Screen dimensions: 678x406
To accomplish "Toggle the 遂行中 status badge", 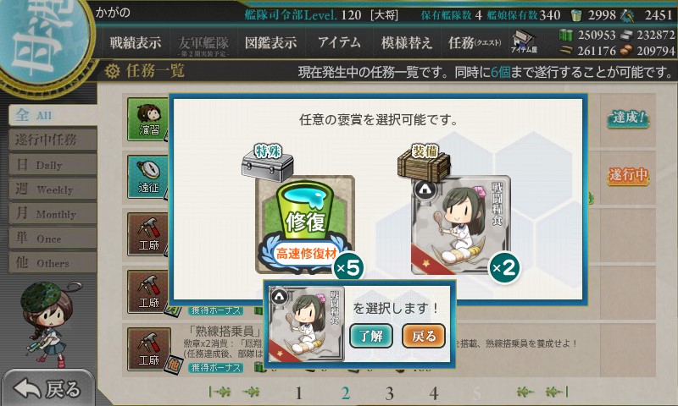I will point(628,175).
